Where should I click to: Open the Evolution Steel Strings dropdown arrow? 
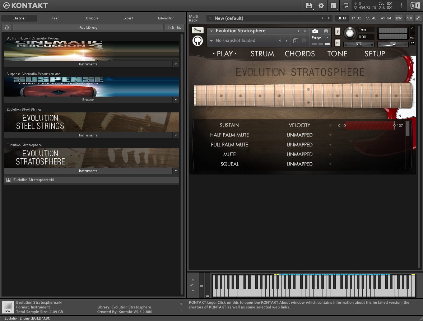[176, 135]
